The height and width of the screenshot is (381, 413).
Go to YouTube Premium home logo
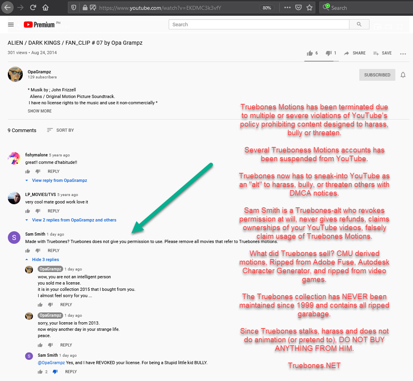click(39, 24)
